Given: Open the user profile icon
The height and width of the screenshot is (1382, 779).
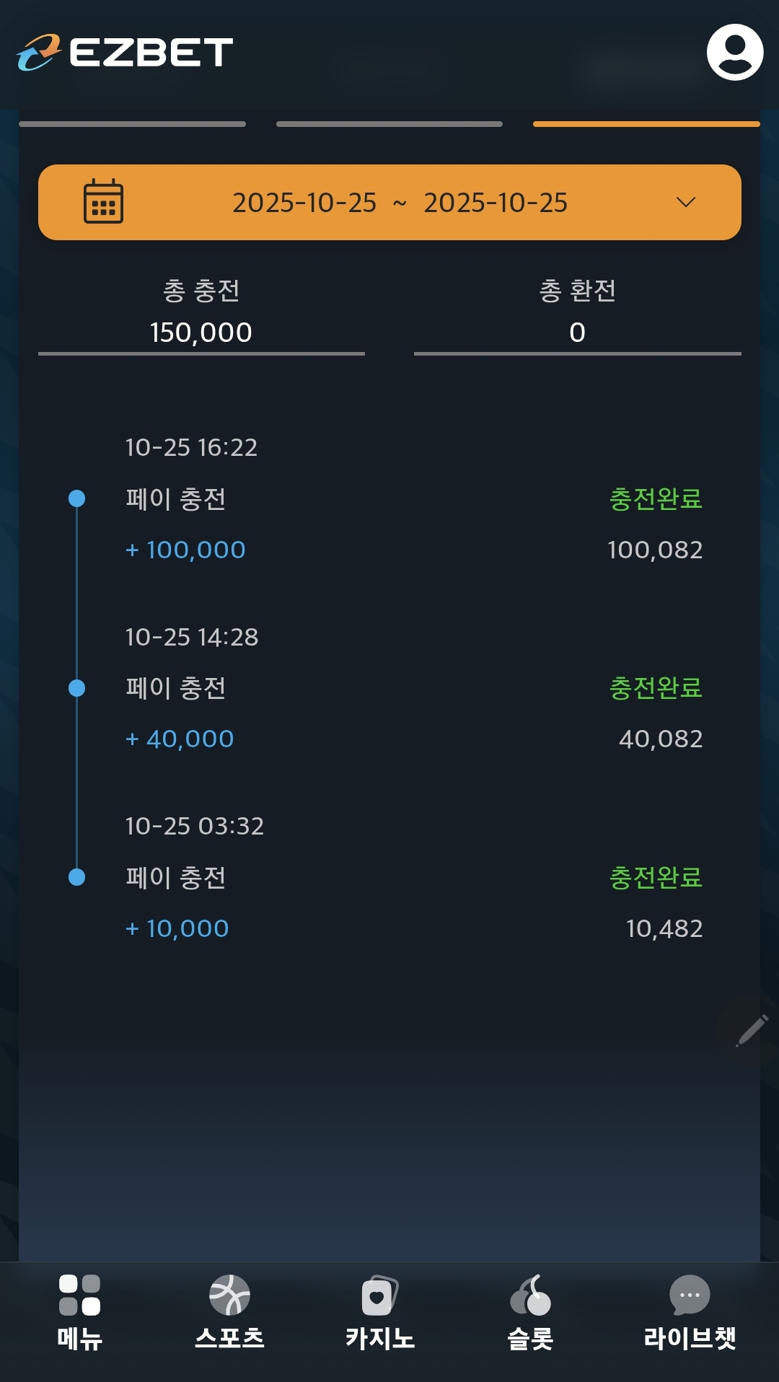Looking at the screenshot, I should click(x=734, y=52).
